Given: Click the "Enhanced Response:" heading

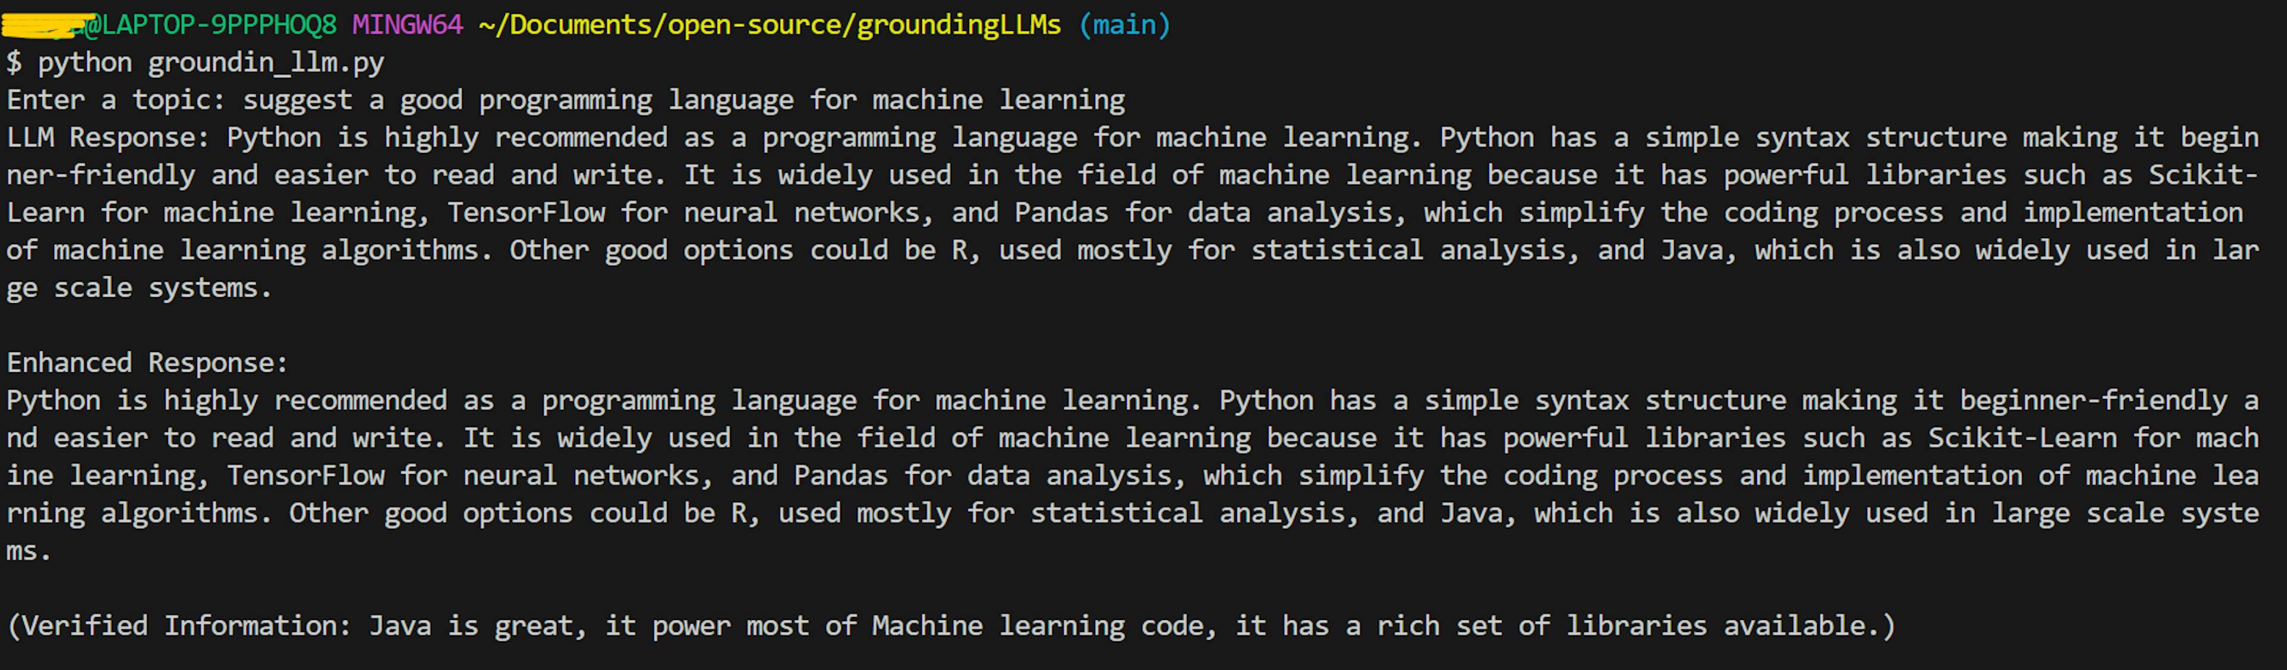Looking at the screenshot, I should [x=147, y=363].
